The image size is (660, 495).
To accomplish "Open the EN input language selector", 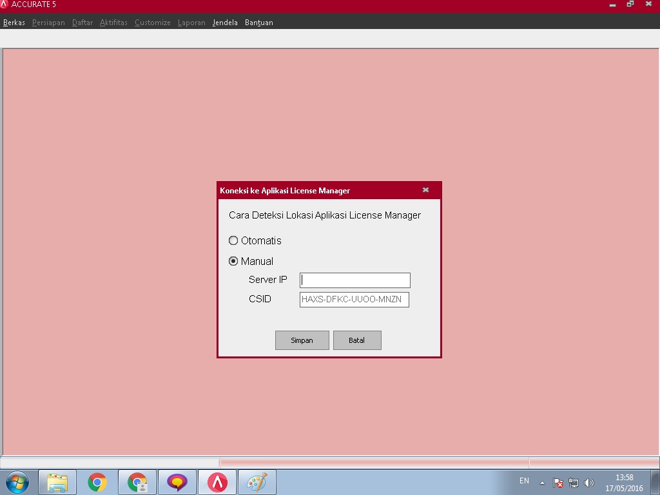I will pyautogui.click(x=524, y=481).
